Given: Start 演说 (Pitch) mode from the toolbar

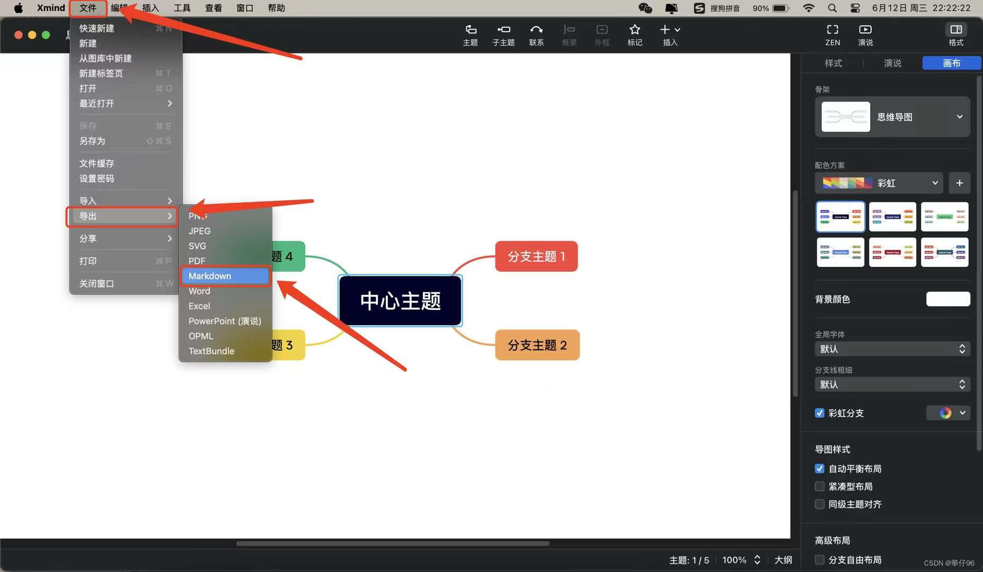Looking at the screenshot, I should point(865,35).
